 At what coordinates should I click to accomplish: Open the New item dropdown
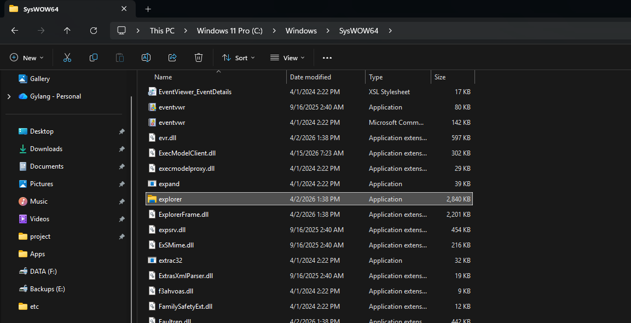coord(26,57)
